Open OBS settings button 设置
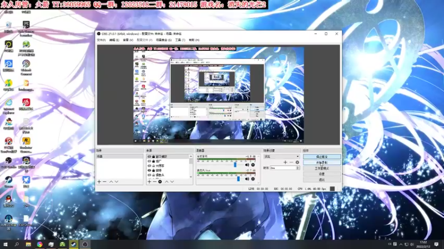444x249 pixels. [x=322, y=174]
